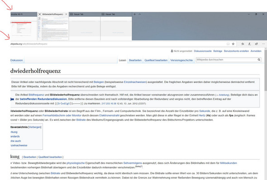Image resolution: width=267 pixels, height=180 pixels.
Task: Click section Quelltext bearbeiten edit link
Action: [50, 157]
